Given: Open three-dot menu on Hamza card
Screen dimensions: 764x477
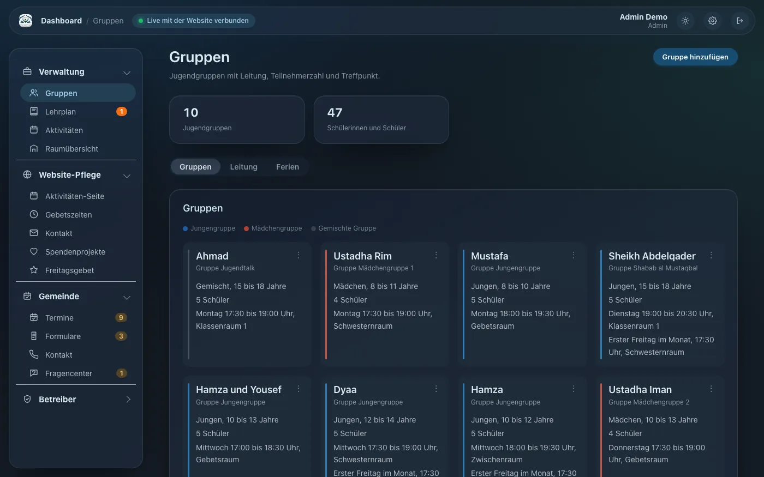Looking at the screenshot, I should coord(574,389).
